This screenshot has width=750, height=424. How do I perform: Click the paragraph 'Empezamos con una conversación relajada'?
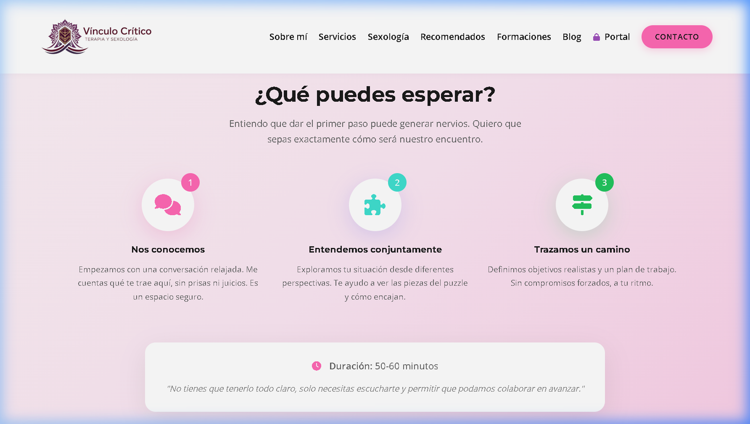pos(168,283)
